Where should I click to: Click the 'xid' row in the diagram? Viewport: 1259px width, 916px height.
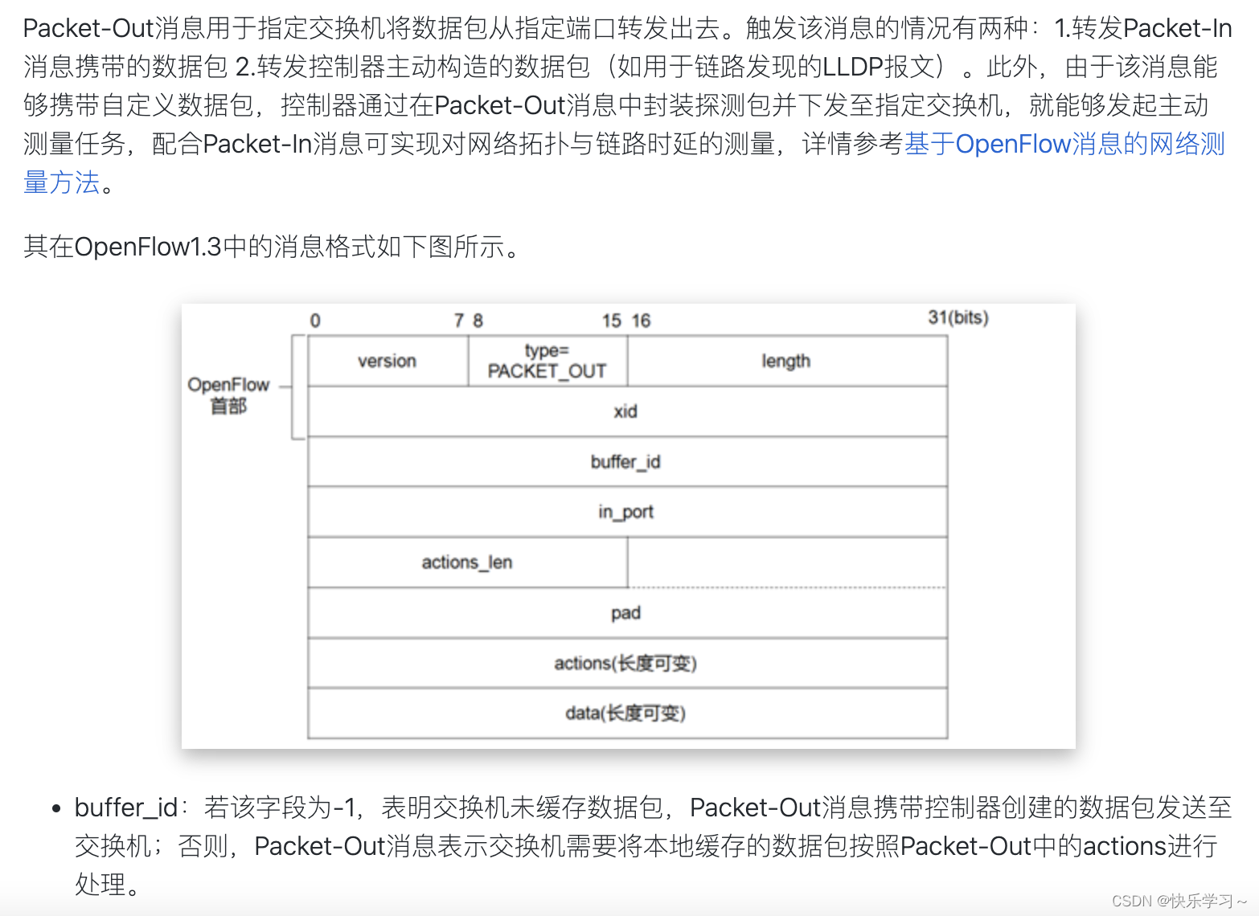point(627,412)
